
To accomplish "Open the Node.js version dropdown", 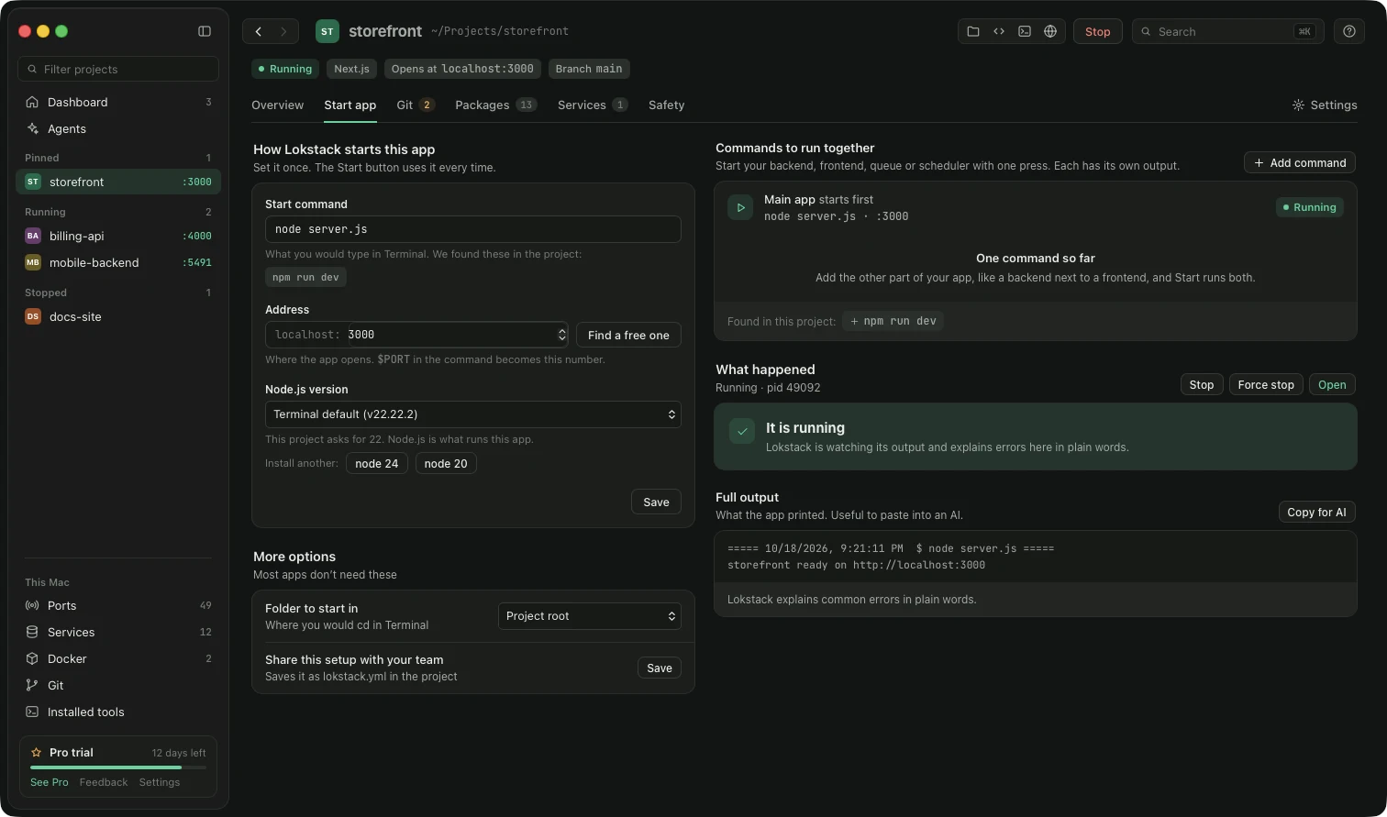I will pyautogui.click(x=473, y=414).
